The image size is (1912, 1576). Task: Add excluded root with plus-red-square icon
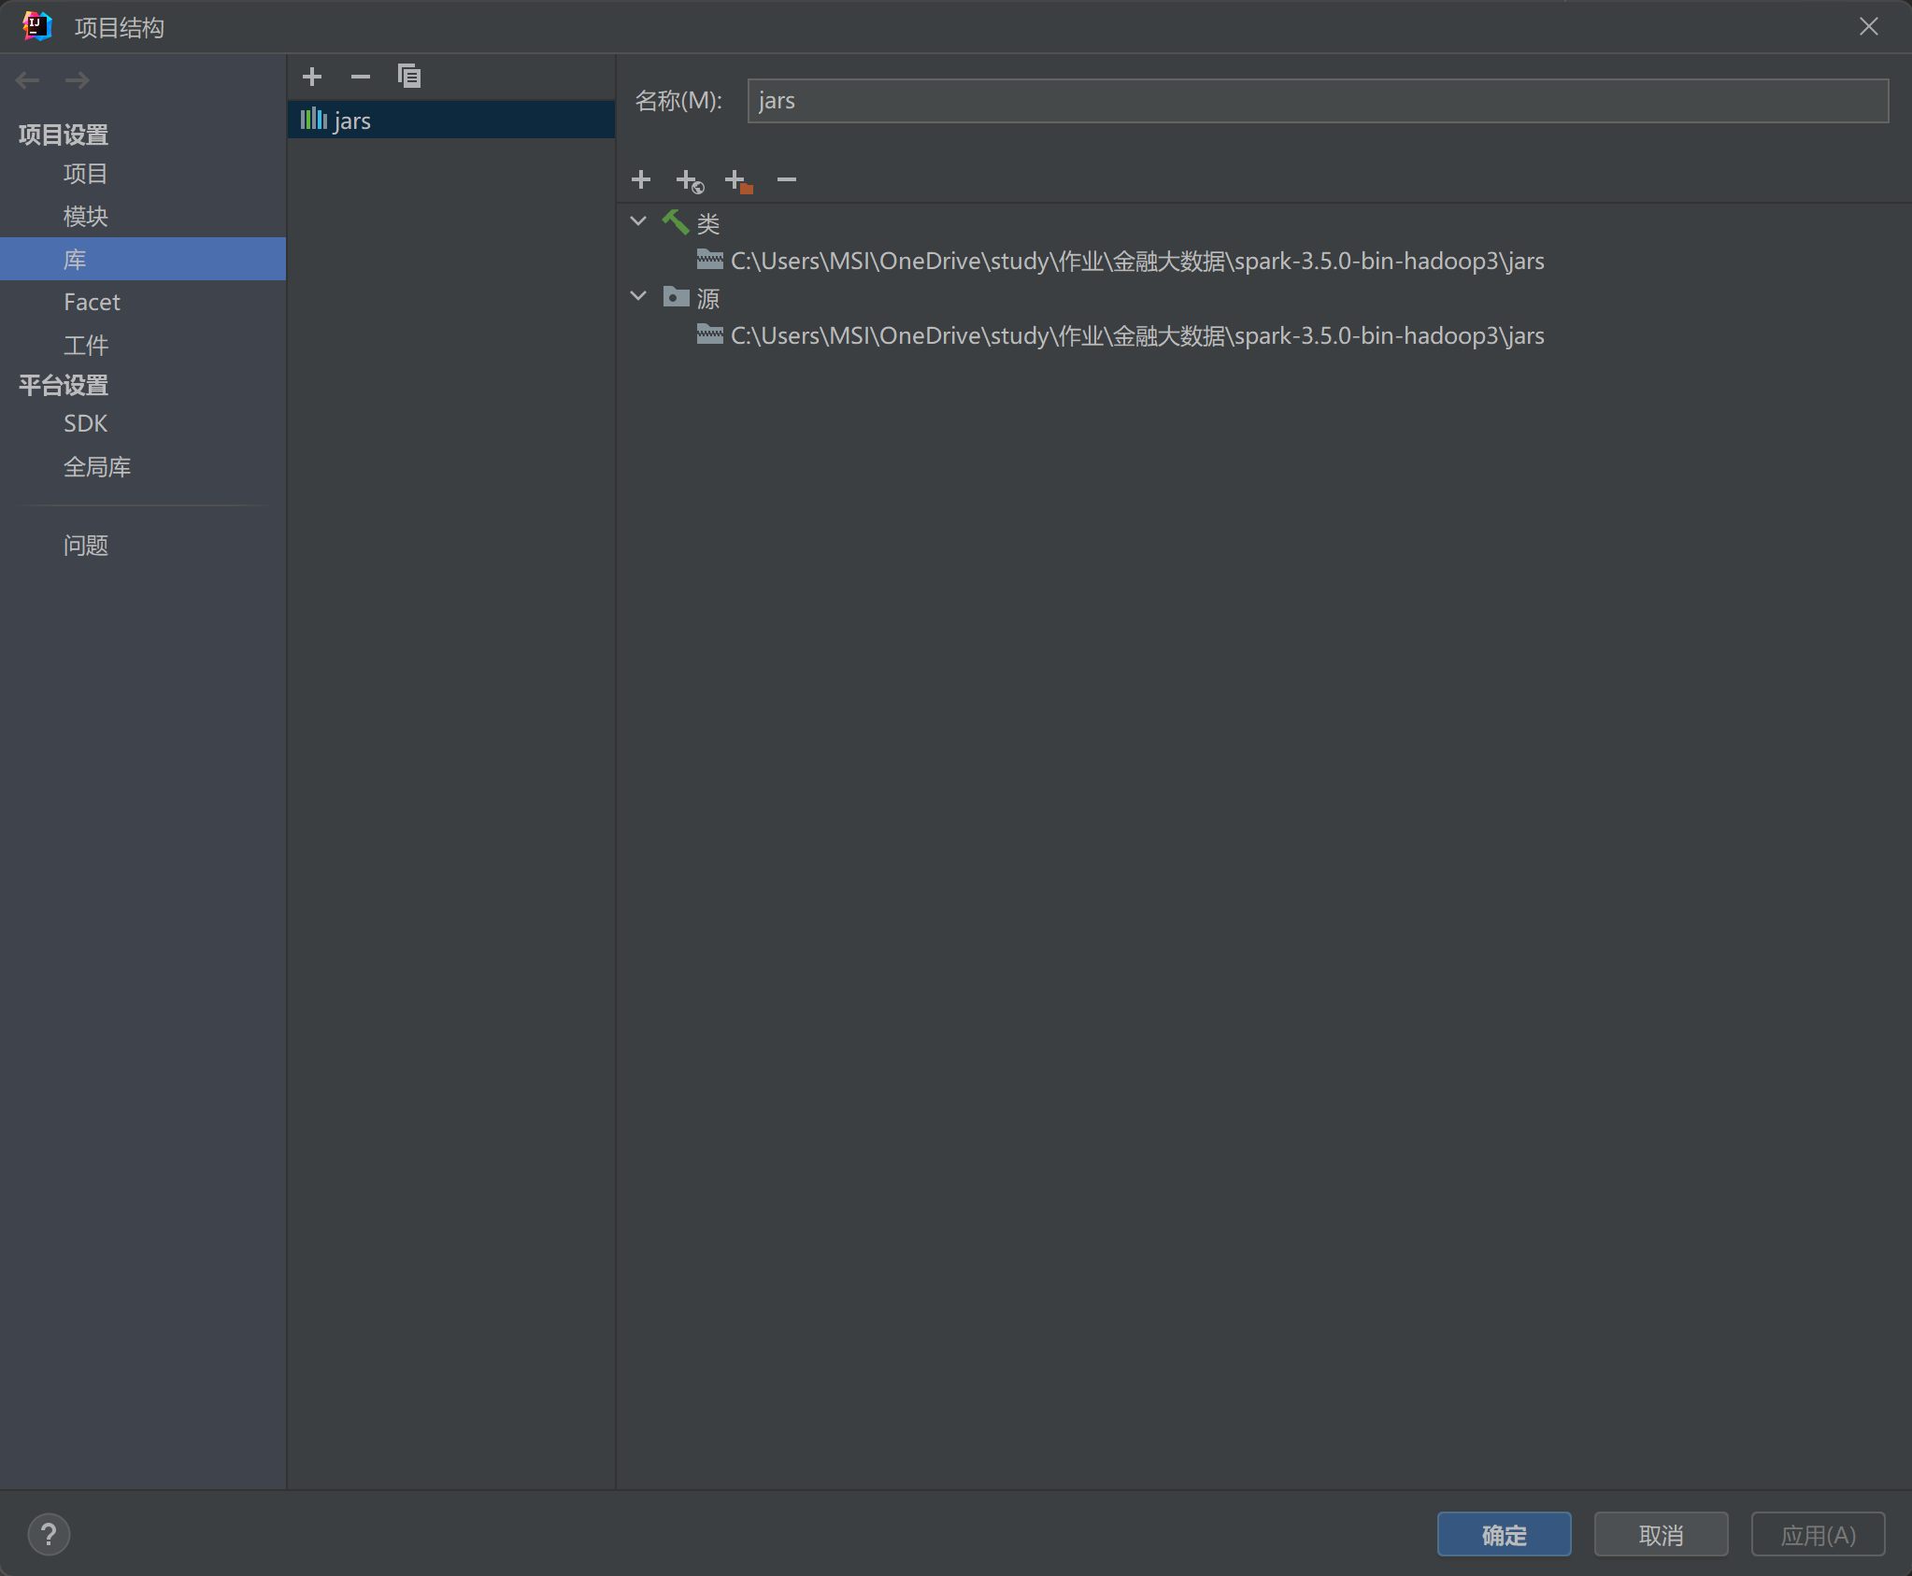pyautogui.click(x=738, y=180)
